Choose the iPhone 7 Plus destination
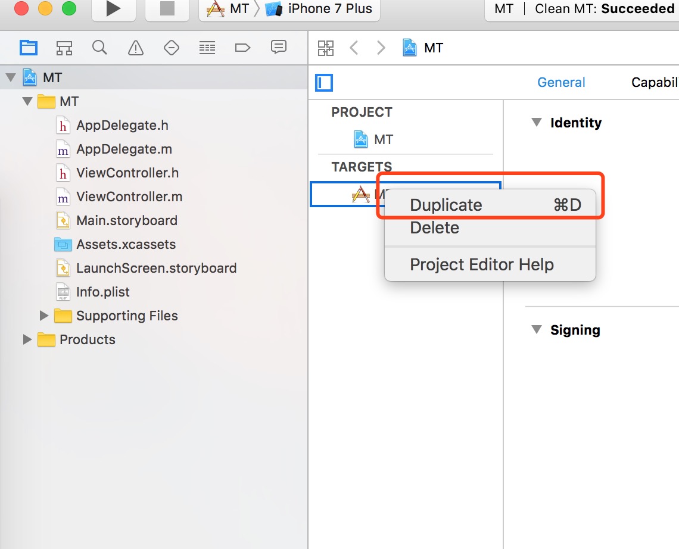The image size is (679, 549). click(x=319, y=9)
